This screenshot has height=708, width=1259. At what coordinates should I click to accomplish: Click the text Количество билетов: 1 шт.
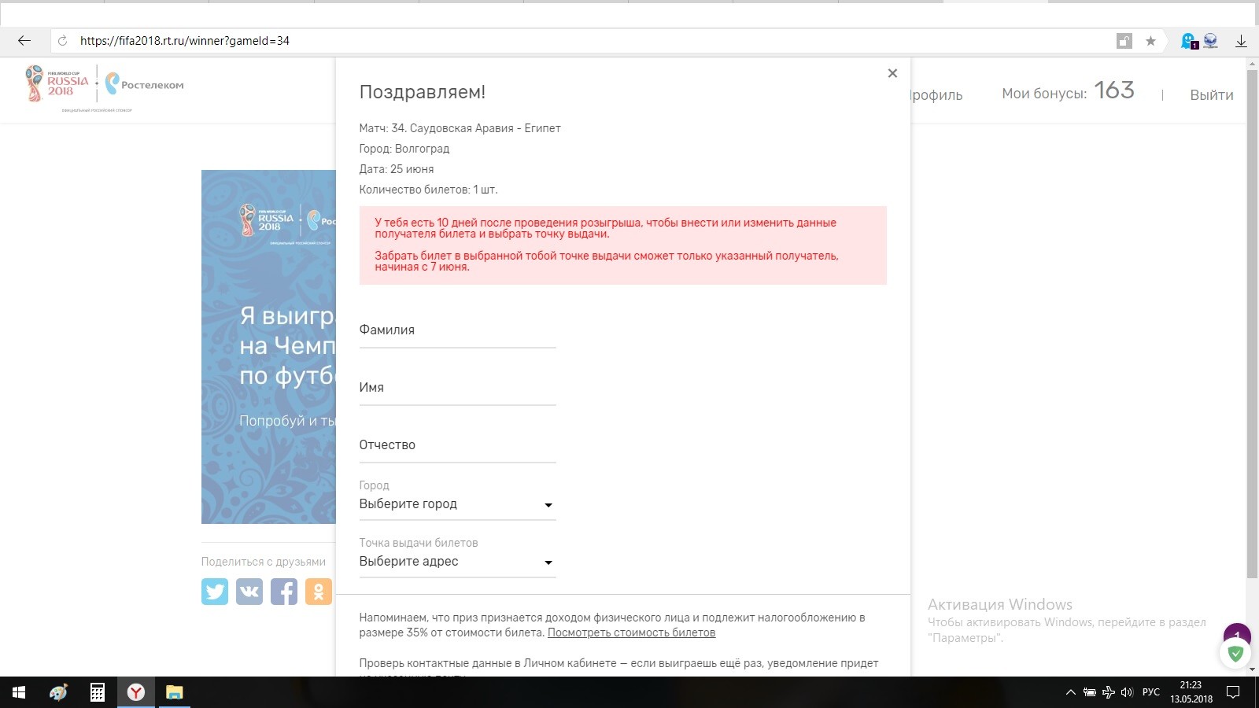(x=428, y=190)
